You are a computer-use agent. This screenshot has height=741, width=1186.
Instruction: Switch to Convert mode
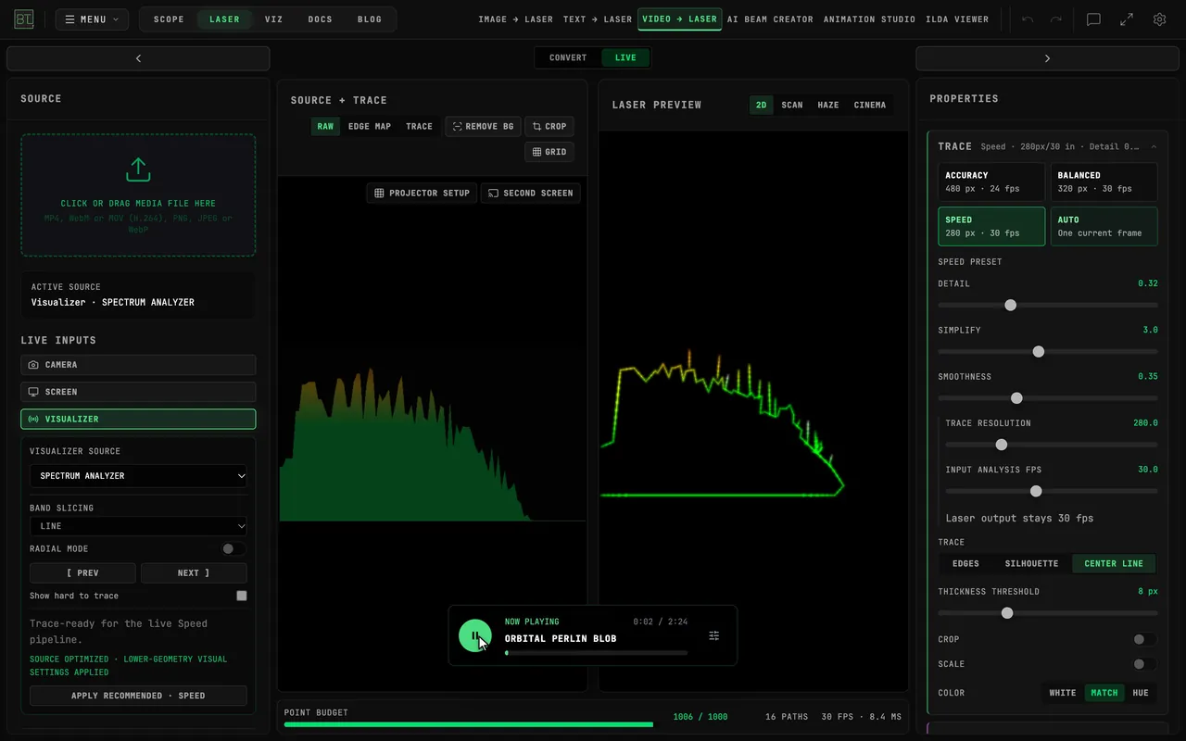[568, 57]
